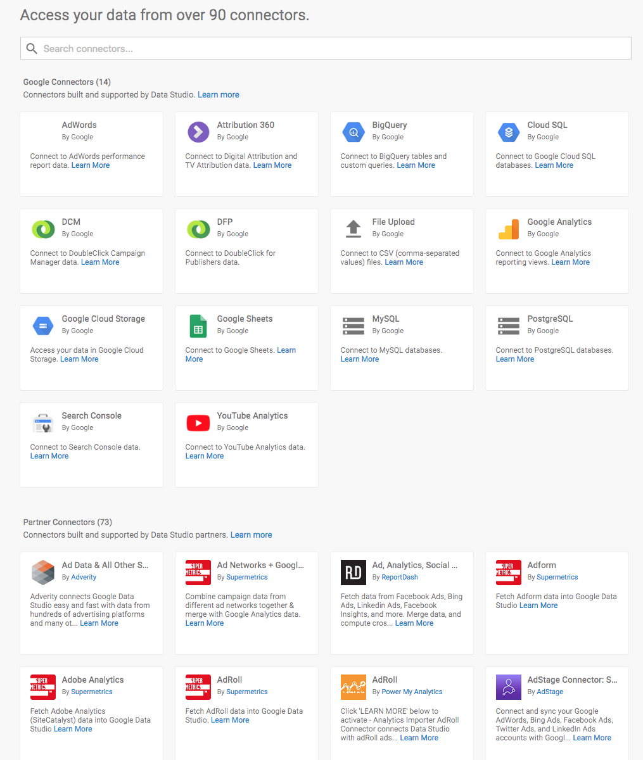Select the AdStage Connector card title
This screenshot has height=760, width=643.
pos(573,680)
